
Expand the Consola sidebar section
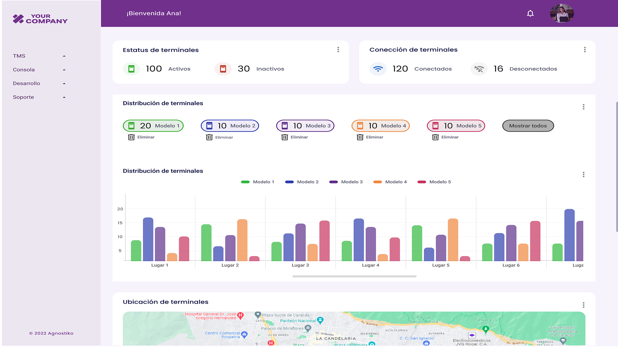[39, 70]
